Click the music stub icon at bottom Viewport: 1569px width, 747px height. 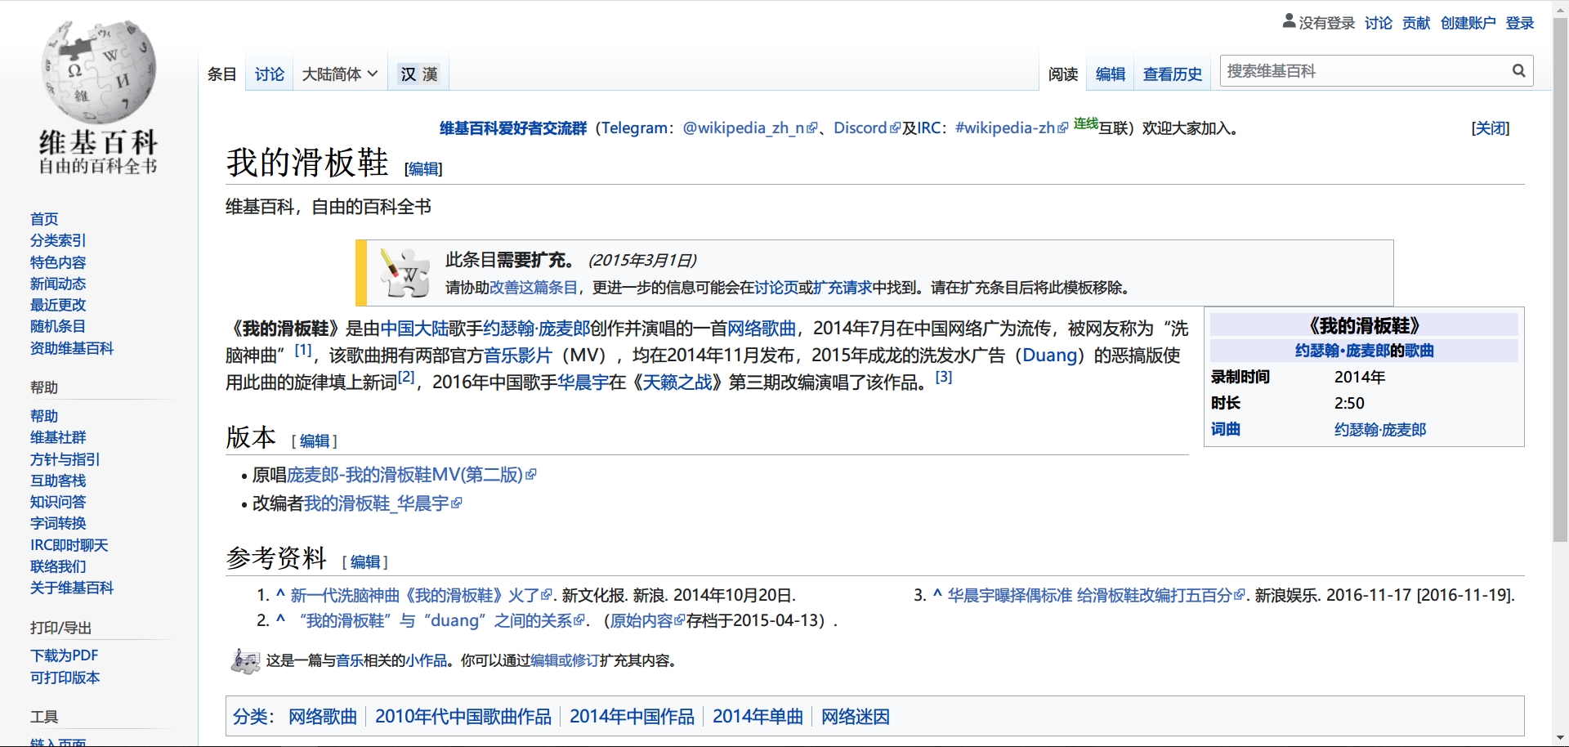pyautogui.click(x=244, y=660)
